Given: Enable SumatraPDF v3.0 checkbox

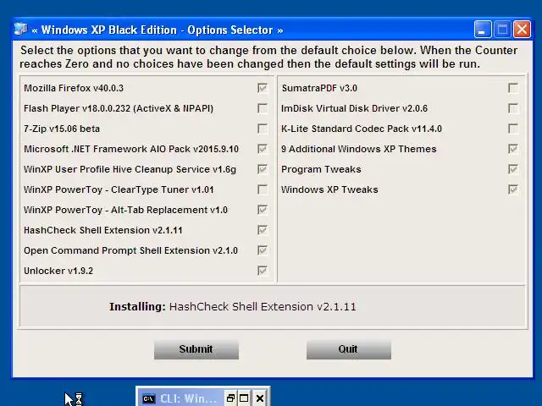Looking at the screenshot, I should (x=513, y=88).
